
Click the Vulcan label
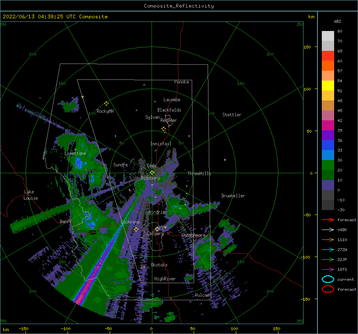tap(202, 295)
